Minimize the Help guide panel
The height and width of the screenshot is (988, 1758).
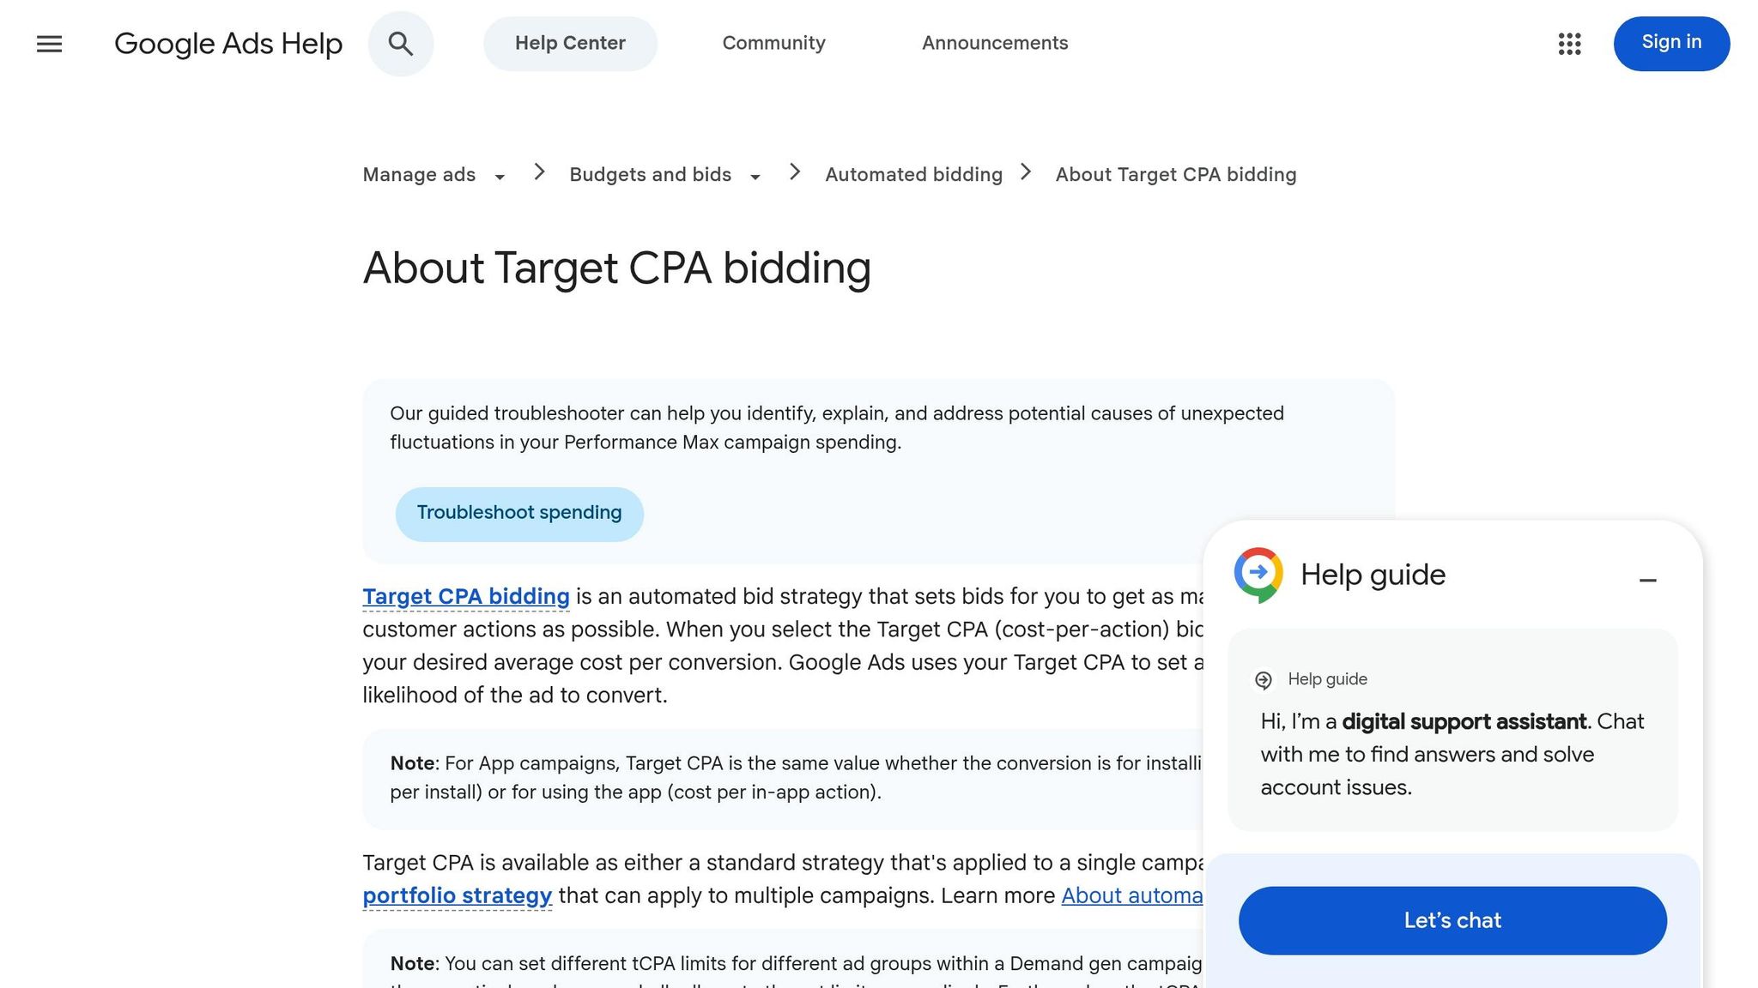click(1648, 580)
